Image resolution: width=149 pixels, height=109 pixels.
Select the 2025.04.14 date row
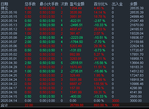click(x=9, y=101)
